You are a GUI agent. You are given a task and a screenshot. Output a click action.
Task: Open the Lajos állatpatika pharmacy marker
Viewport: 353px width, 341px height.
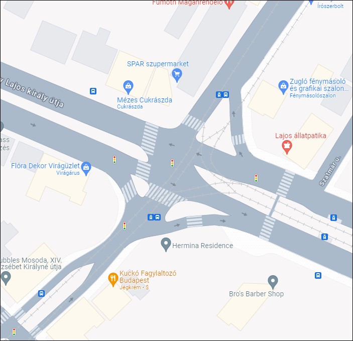click(287, 147)
